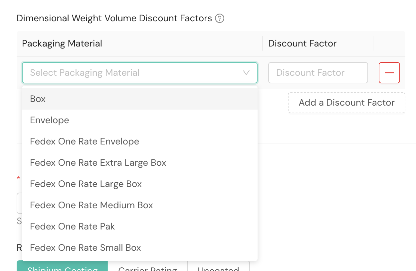Select Fedex One Rate Medium Box

[x=92, y=205]
